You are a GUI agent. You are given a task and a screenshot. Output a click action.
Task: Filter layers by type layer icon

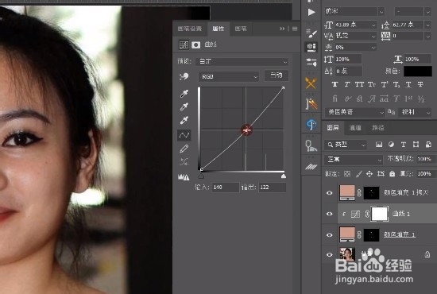point(404,145)
